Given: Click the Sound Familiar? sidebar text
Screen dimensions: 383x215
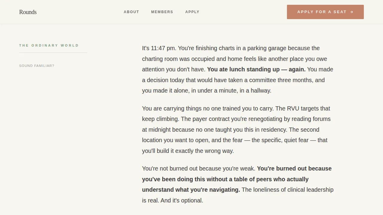Looking at the screenshot, I should pos(37,66).
